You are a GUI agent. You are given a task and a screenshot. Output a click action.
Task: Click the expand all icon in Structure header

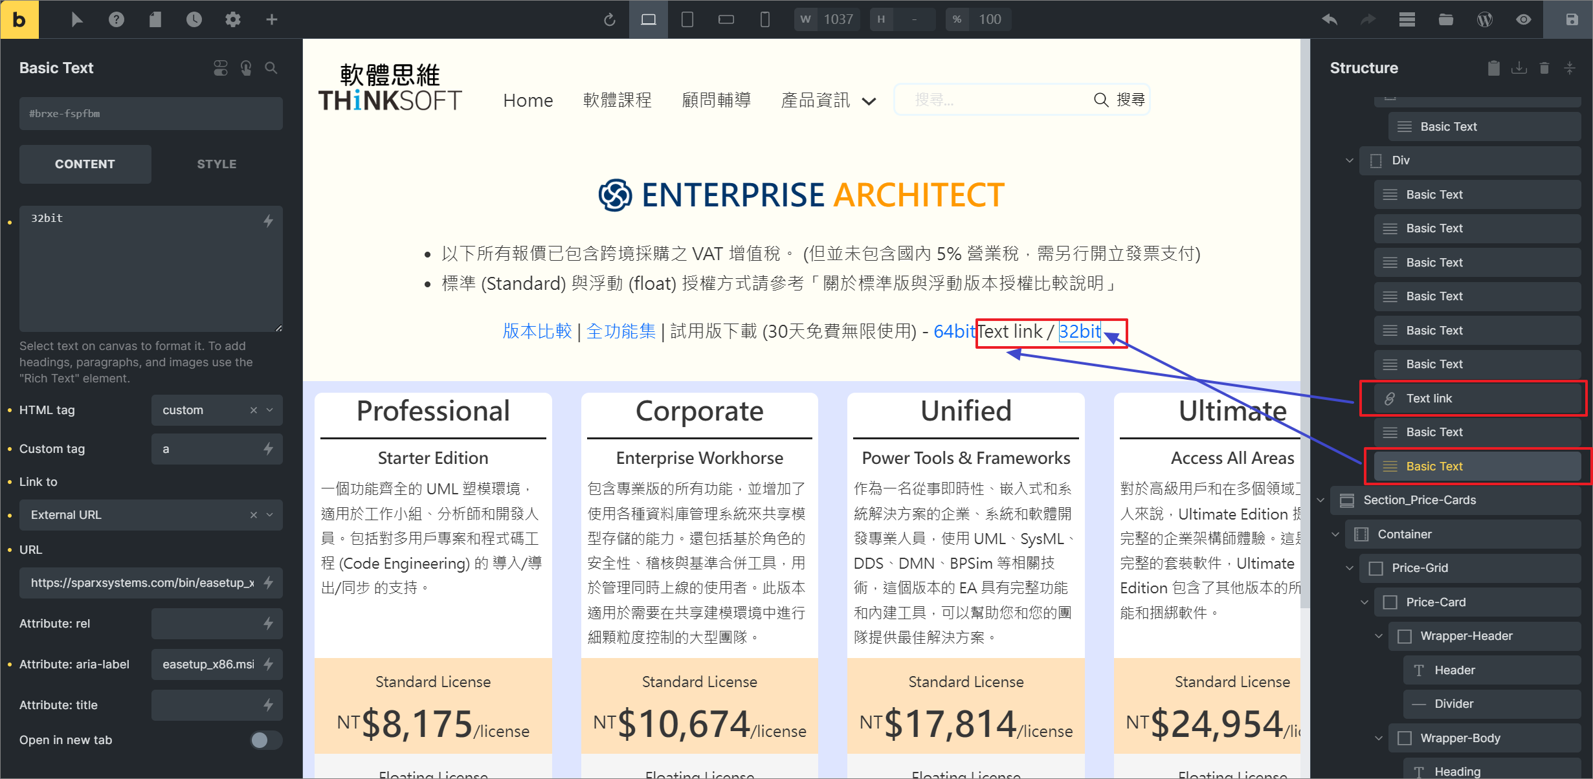[x=1570, y=68]
